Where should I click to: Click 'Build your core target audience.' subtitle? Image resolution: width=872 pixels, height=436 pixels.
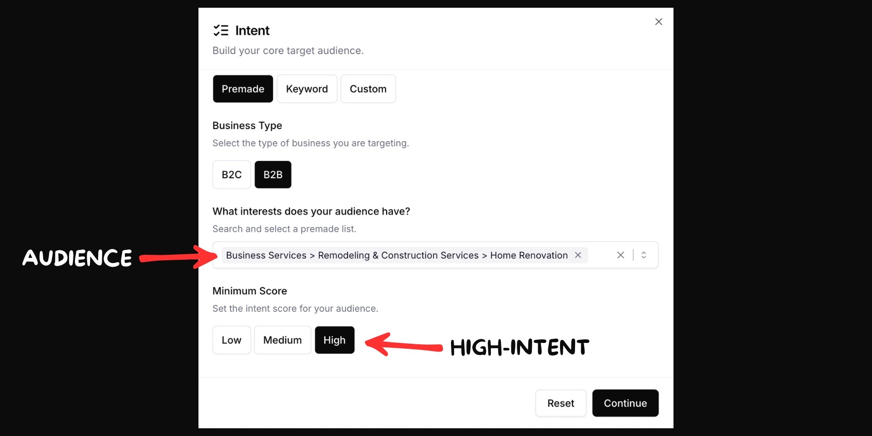coord(288,50)
